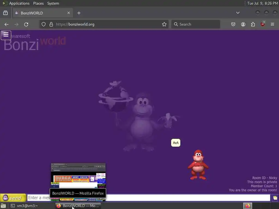Click the yellow icon right of chat field
The image size is (279, 209).
[x=275, y=198]
